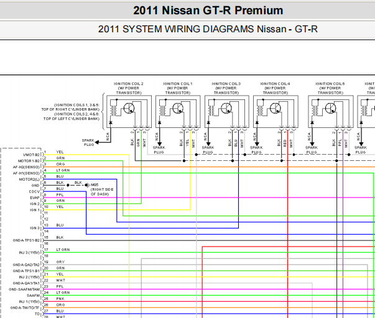Click the "GNDA-QA1/TA1" pin label

[x=26, y=283]
